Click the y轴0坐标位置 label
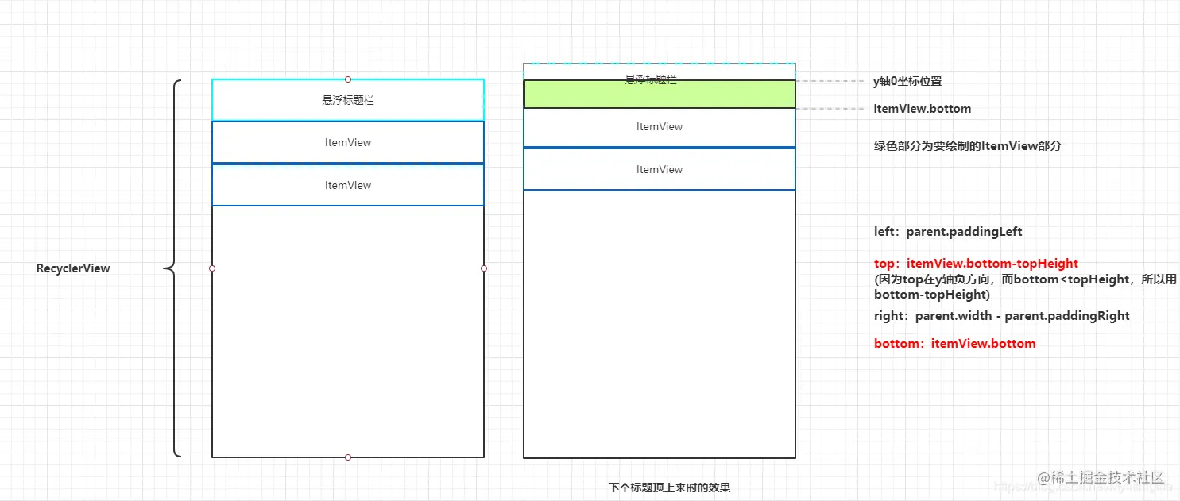This screenshot has width=1180, height=501. (907, 81)
